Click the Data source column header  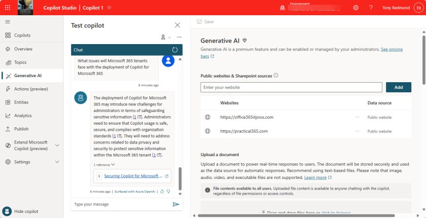pyautogui.click(x=379, y=103)
